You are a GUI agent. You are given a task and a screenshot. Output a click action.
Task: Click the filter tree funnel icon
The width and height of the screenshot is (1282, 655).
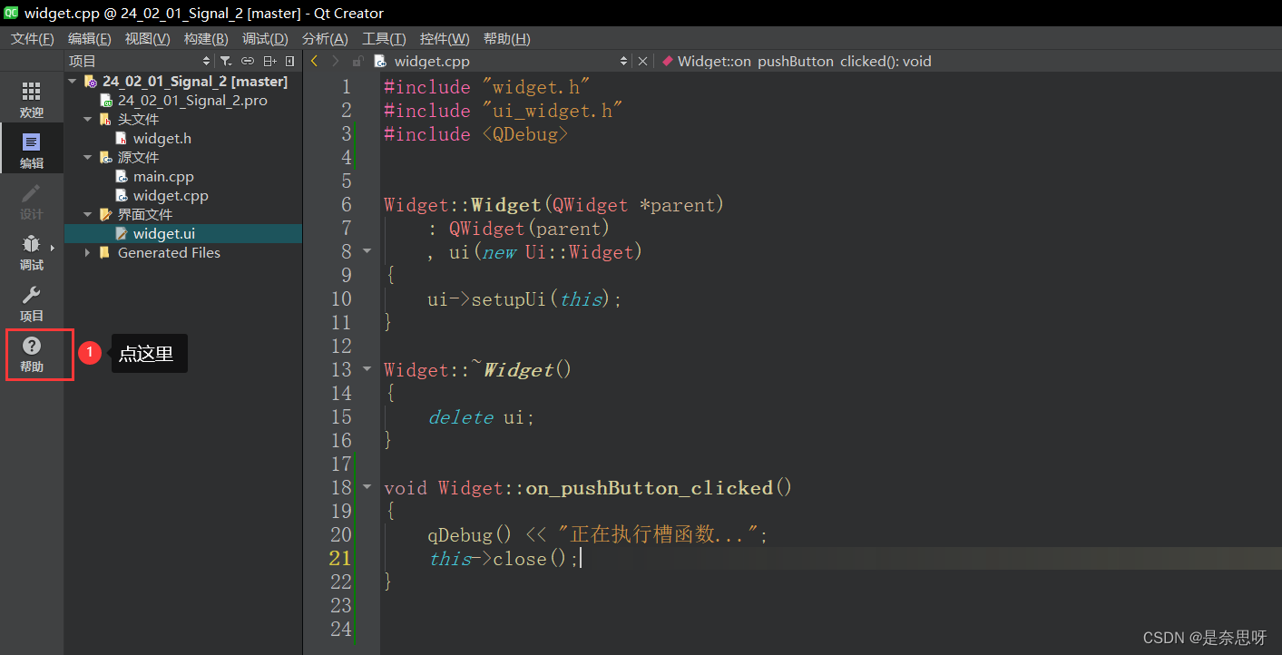coord(226,61)
